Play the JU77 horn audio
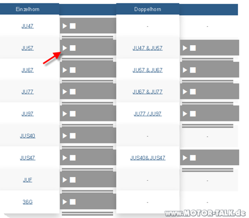This screenshot has height=218, width=249. point(65,92)
